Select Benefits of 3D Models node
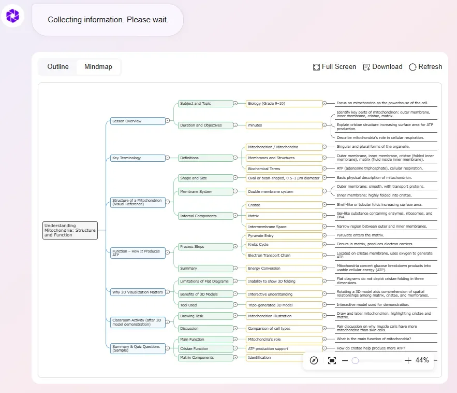457x393 pixels. tap(205, 294)
